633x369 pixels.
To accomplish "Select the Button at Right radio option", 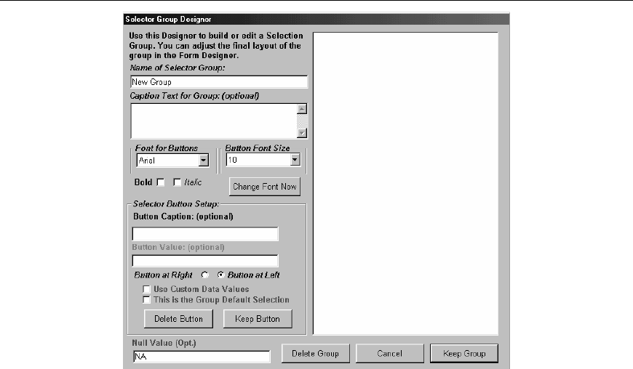I will [x=204, y=275].
